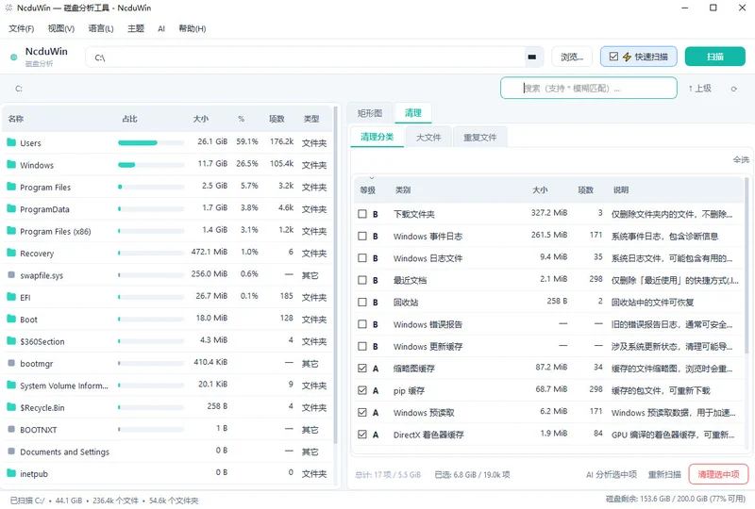
Task: Open the 文件(F) menu
Action: point(21,29)
